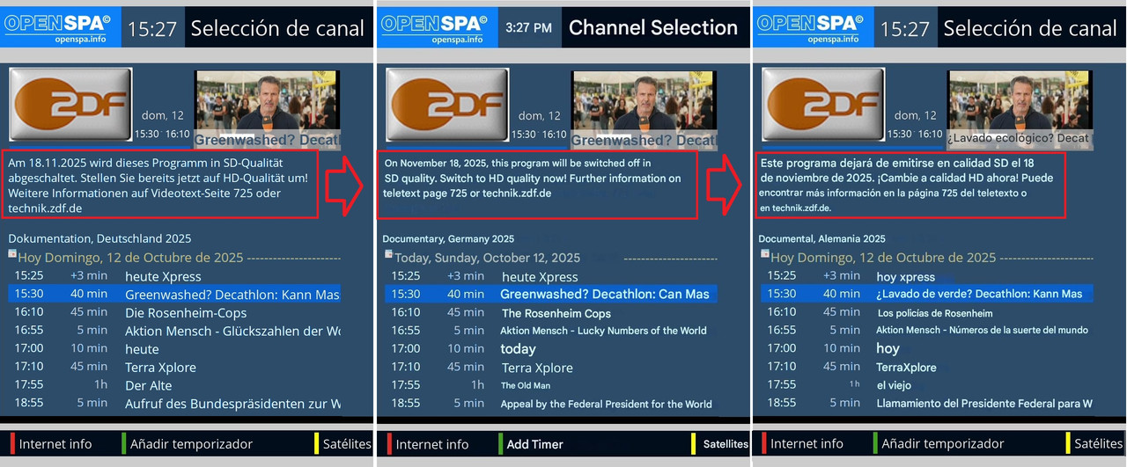
Task: Click the ZDF channel logo in the left panel
Action: [x=70, y=105]
